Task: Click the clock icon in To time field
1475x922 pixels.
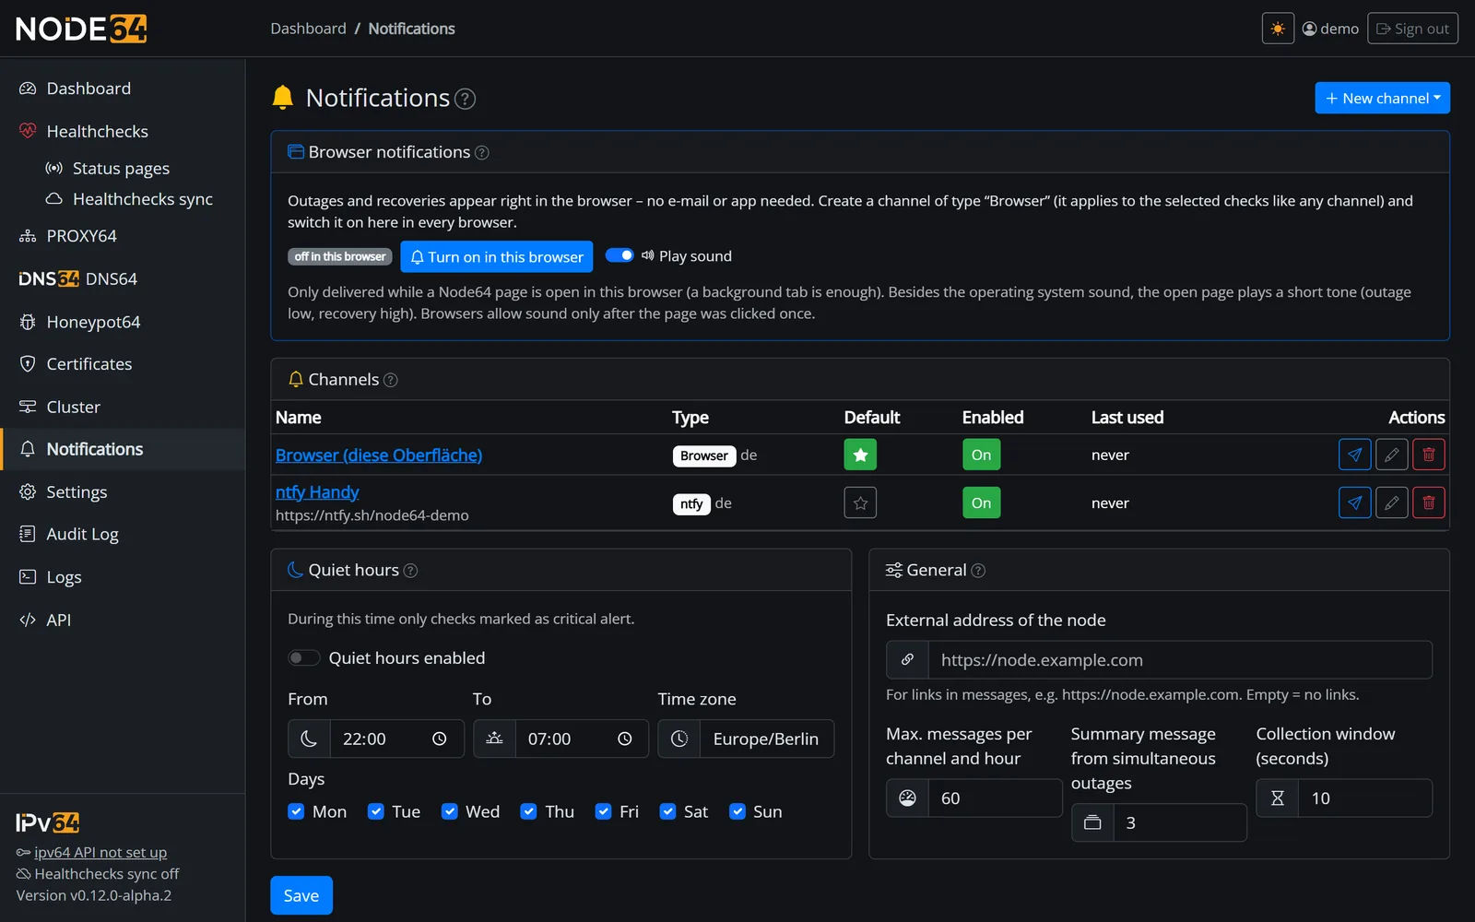Action: pyautogui.click(x=624, y=739)
